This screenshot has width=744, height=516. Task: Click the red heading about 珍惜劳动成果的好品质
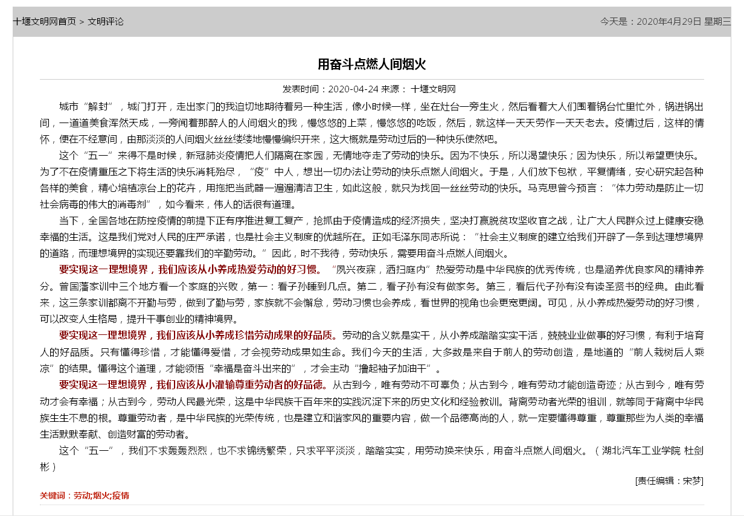click(198, 335)
